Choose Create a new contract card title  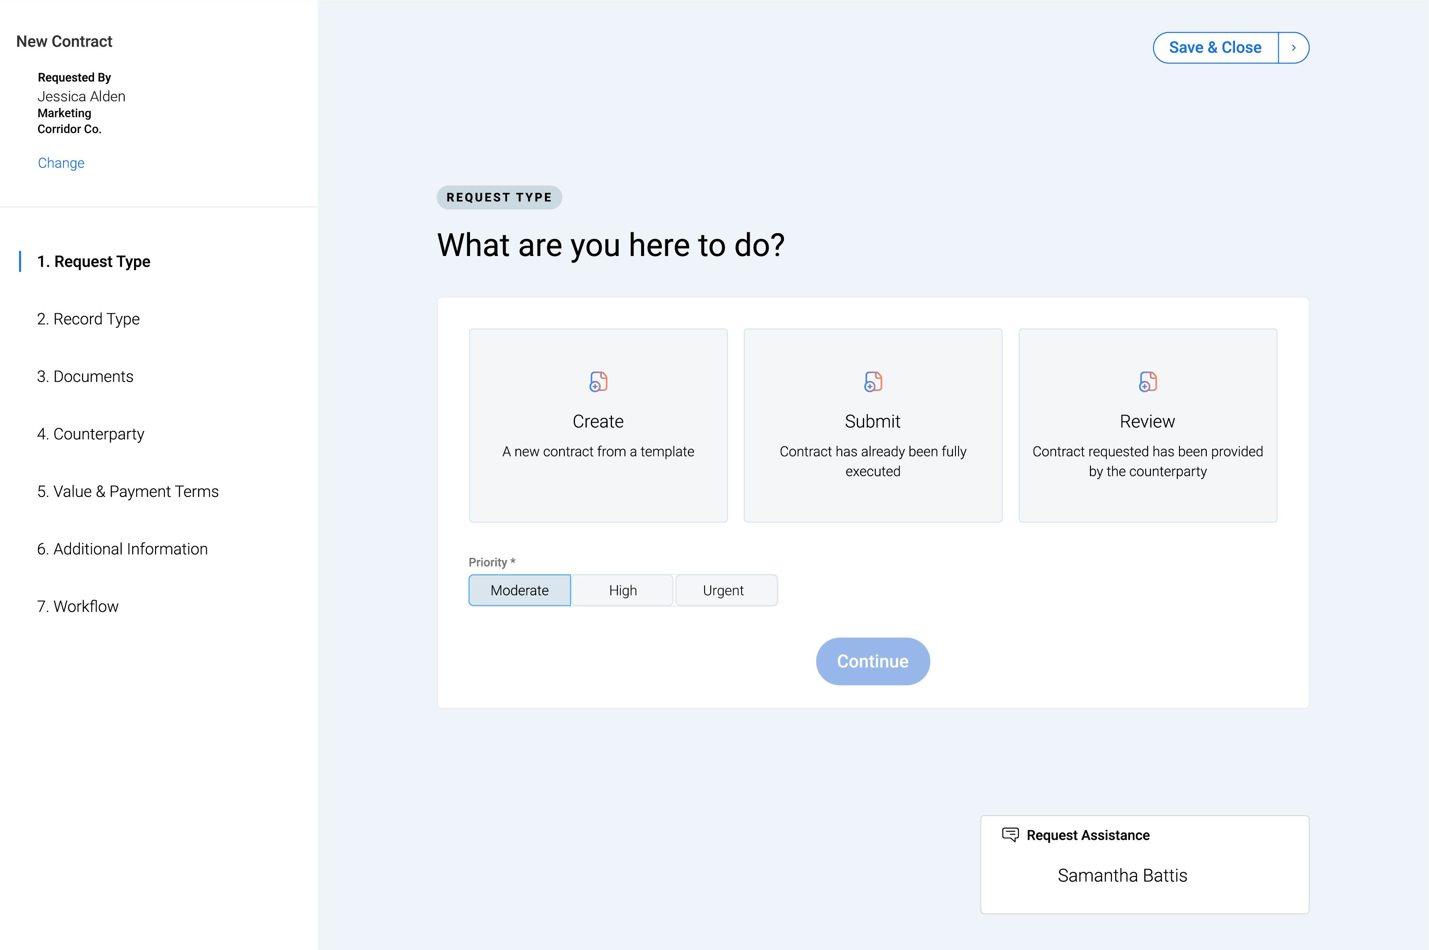pos(598,421)
